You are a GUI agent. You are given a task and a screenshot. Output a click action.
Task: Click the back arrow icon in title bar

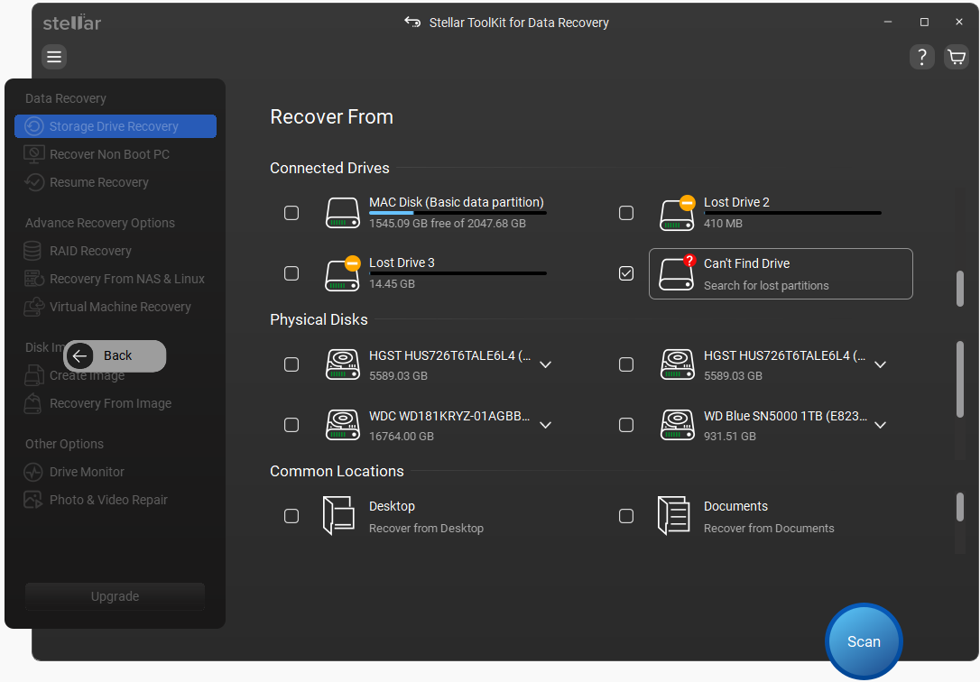coord(412,22)
